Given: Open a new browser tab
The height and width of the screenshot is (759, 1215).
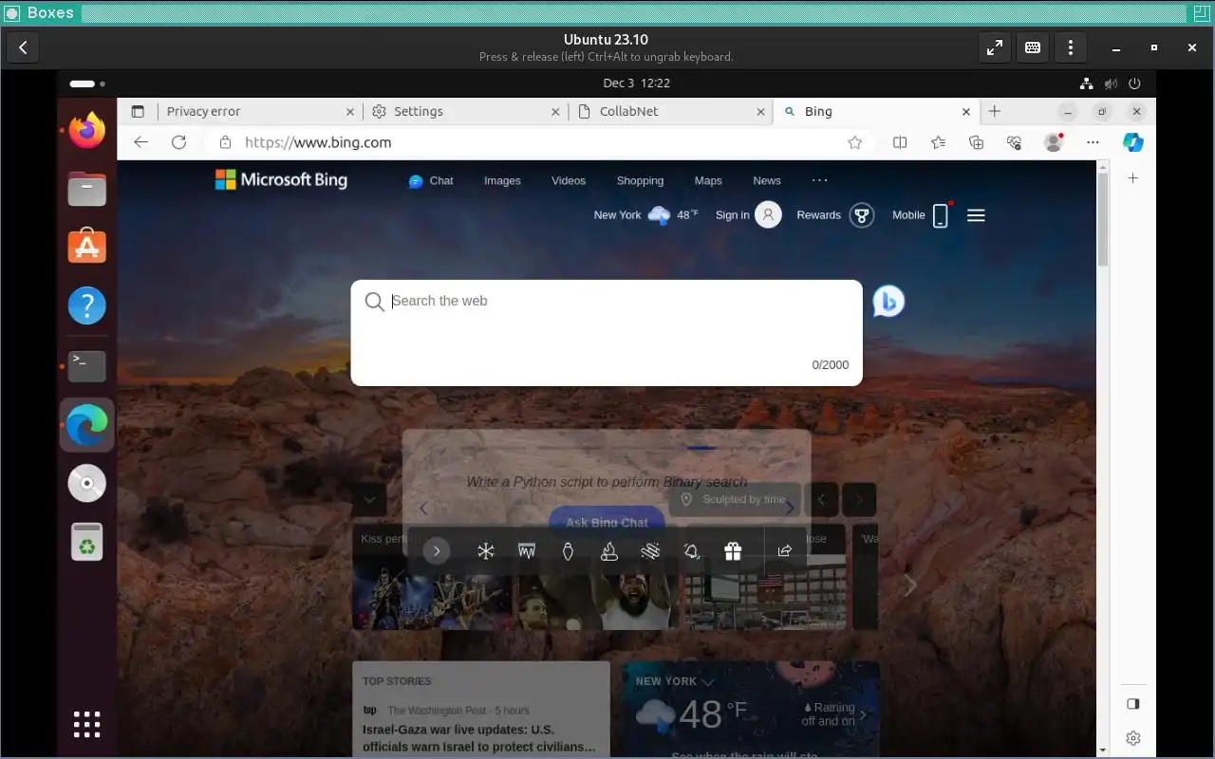Looking at the screenshot, I should click(994, 111).
